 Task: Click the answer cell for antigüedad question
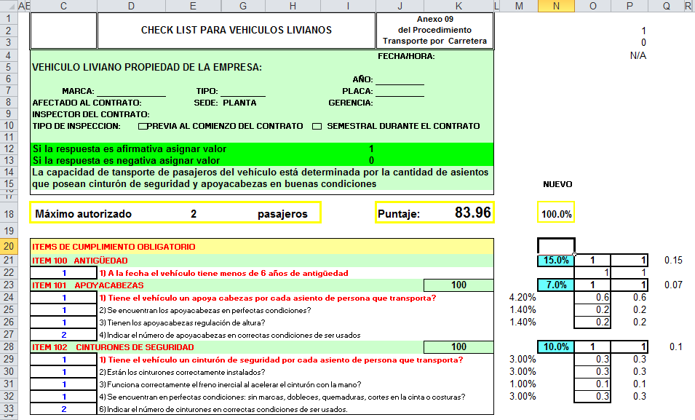pyautogui.click(x=64, y=273)
